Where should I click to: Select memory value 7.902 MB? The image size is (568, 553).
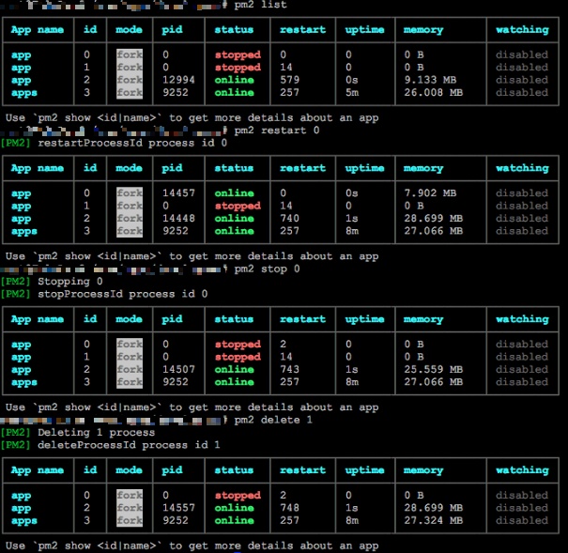click(430, 193)
